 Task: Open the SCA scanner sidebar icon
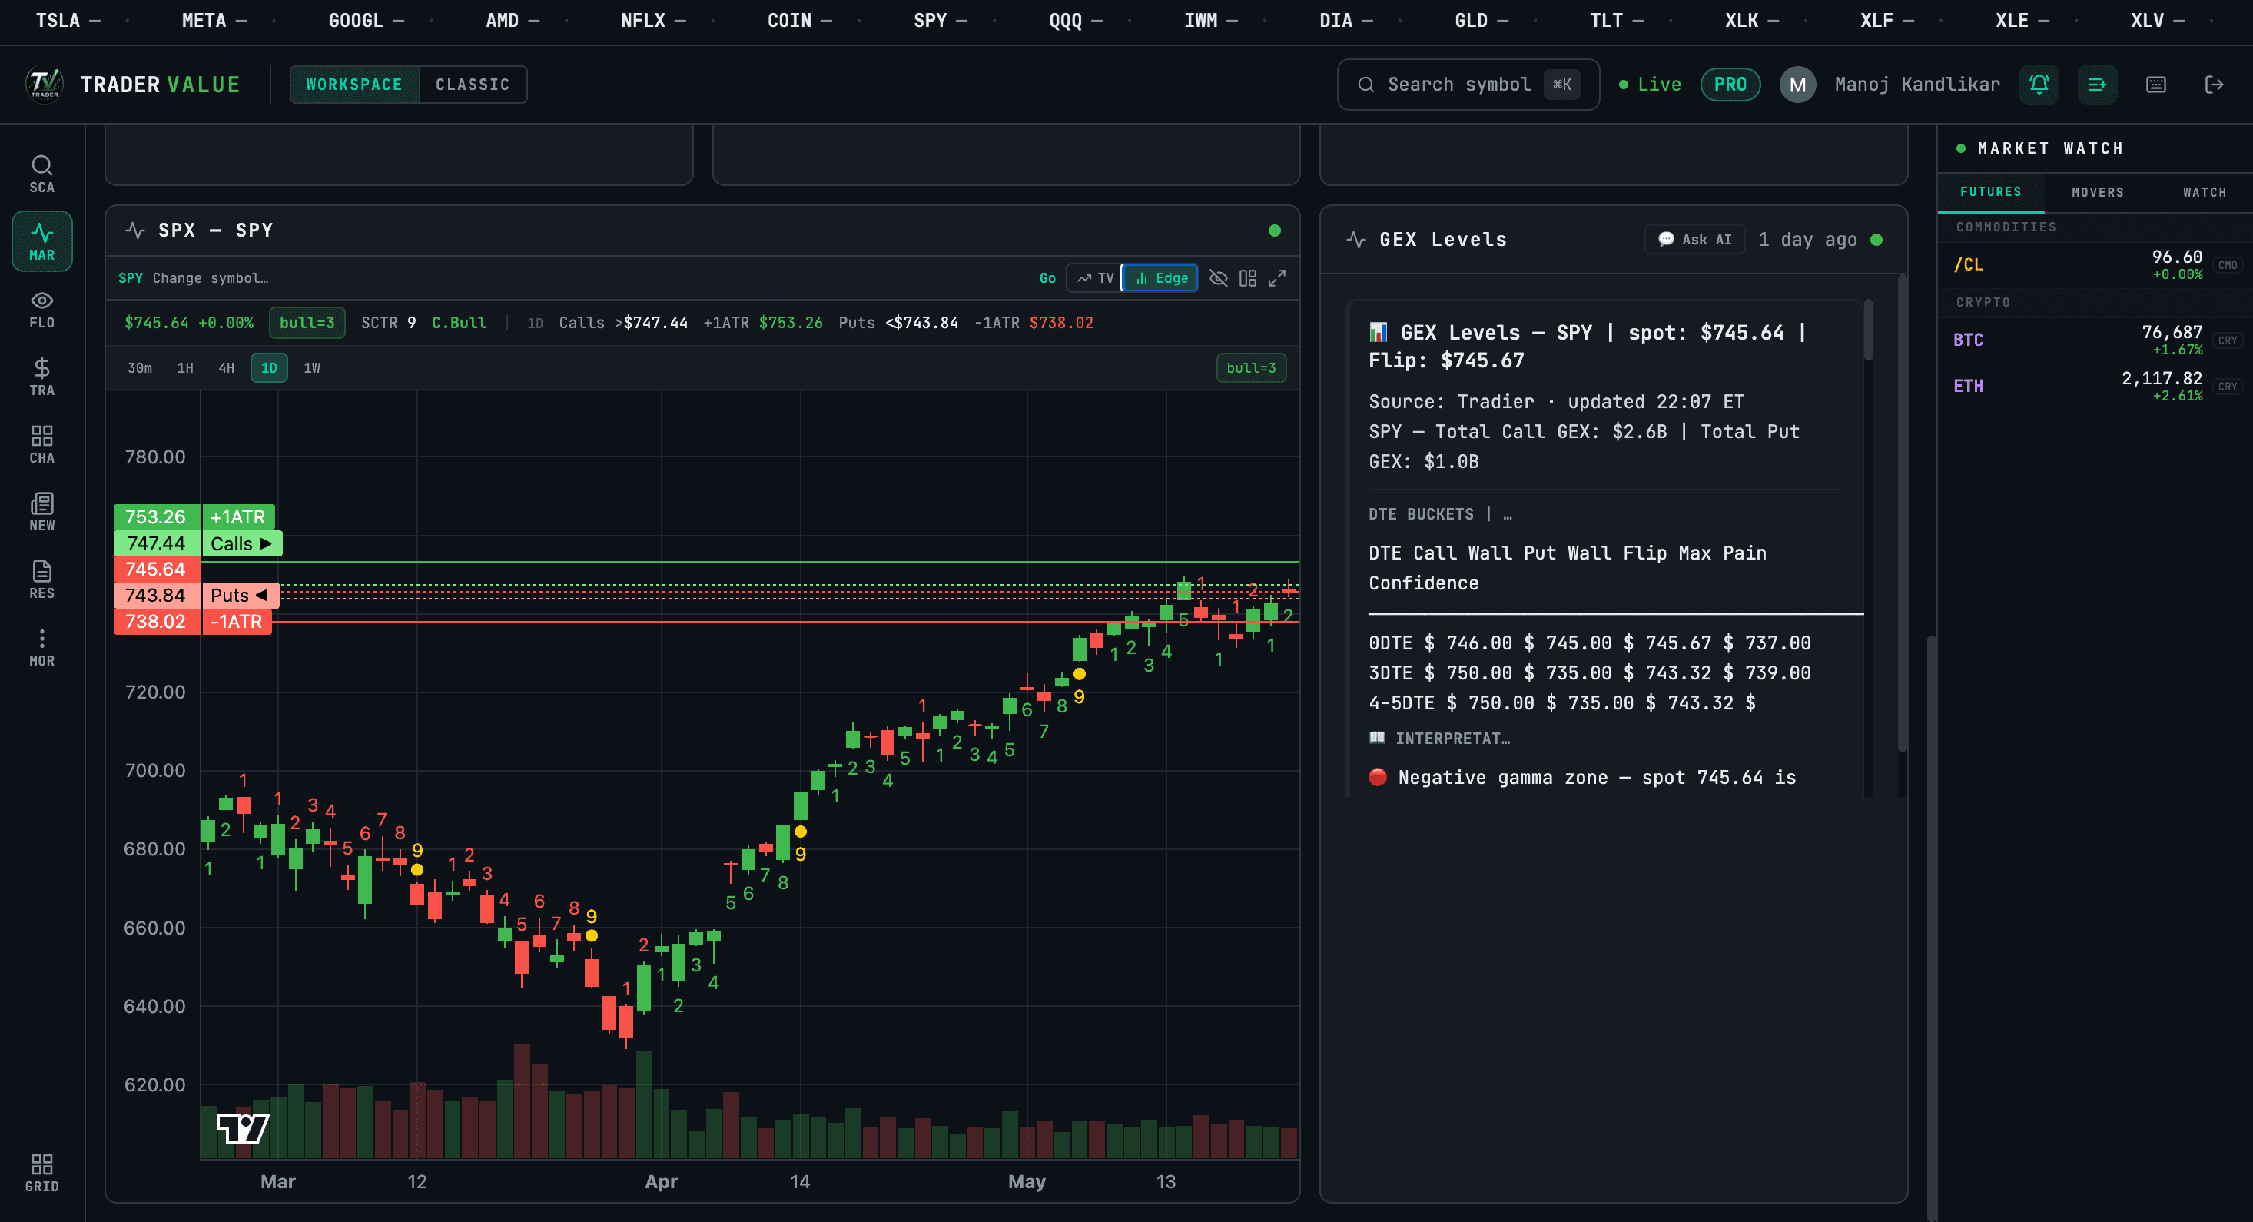42,173
